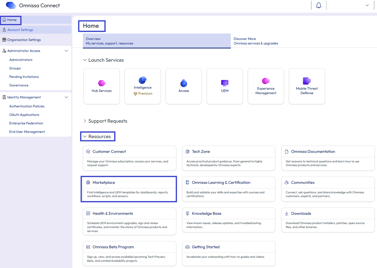Click the Health & Environments monitor icon
Viewport: 377px width, 268px height.
pyautogui.click(x=88, y=213)
